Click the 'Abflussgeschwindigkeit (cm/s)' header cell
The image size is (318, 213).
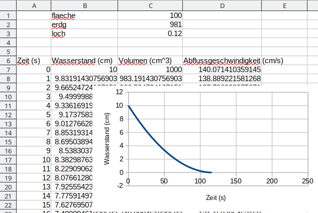222,61
